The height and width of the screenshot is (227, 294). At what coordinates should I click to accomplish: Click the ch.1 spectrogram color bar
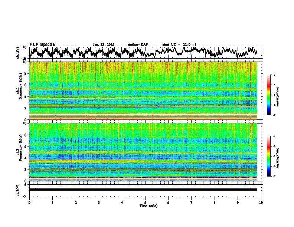pos(268,95)
